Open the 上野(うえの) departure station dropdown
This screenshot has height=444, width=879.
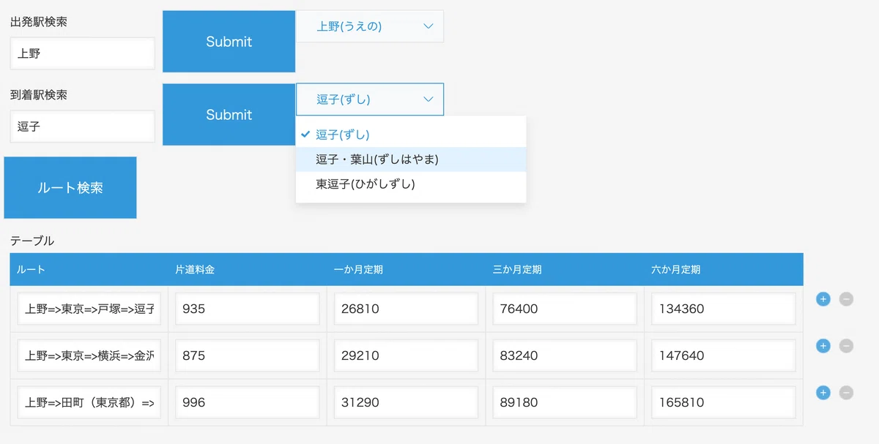[369, 26]
